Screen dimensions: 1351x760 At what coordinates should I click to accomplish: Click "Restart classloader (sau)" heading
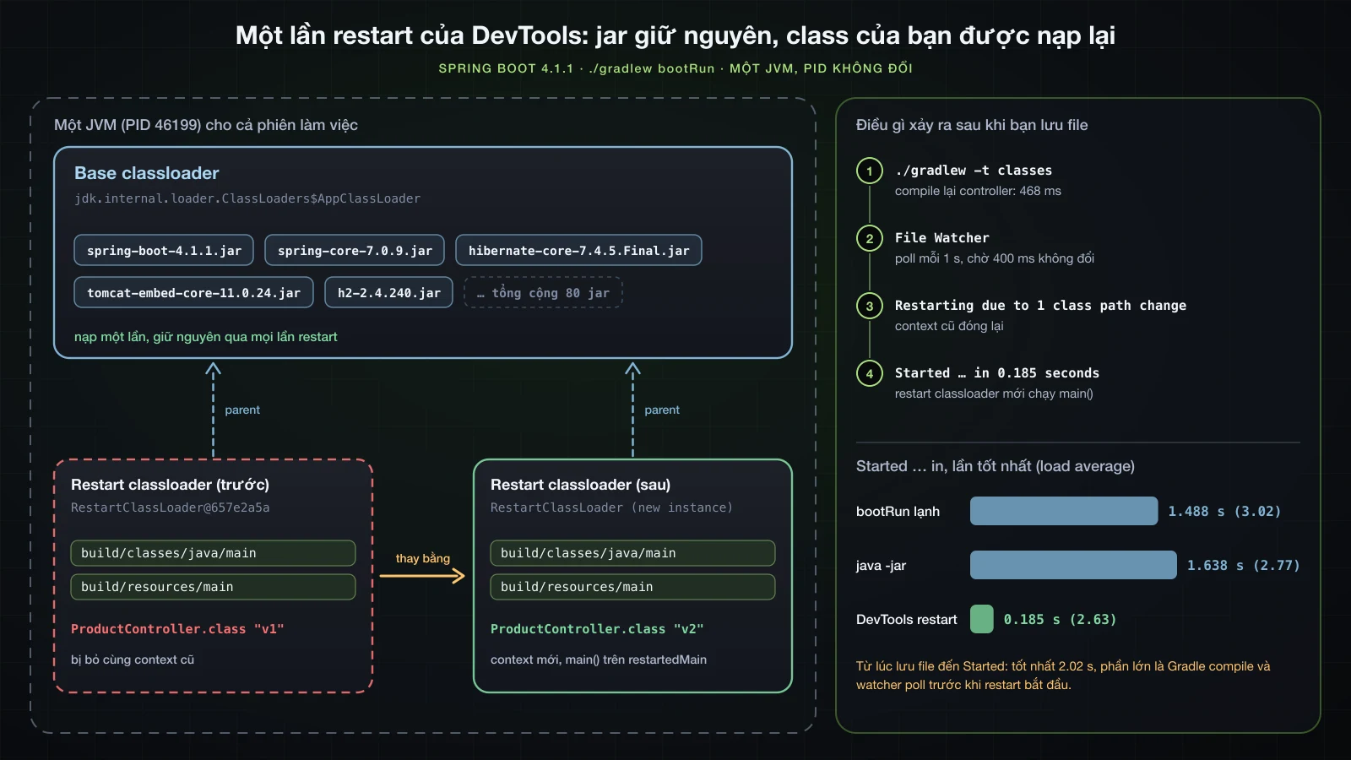tap(580, 485)
